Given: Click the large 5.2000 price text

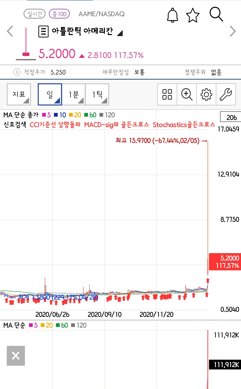Looking at the screenshot, I should 57,54.
